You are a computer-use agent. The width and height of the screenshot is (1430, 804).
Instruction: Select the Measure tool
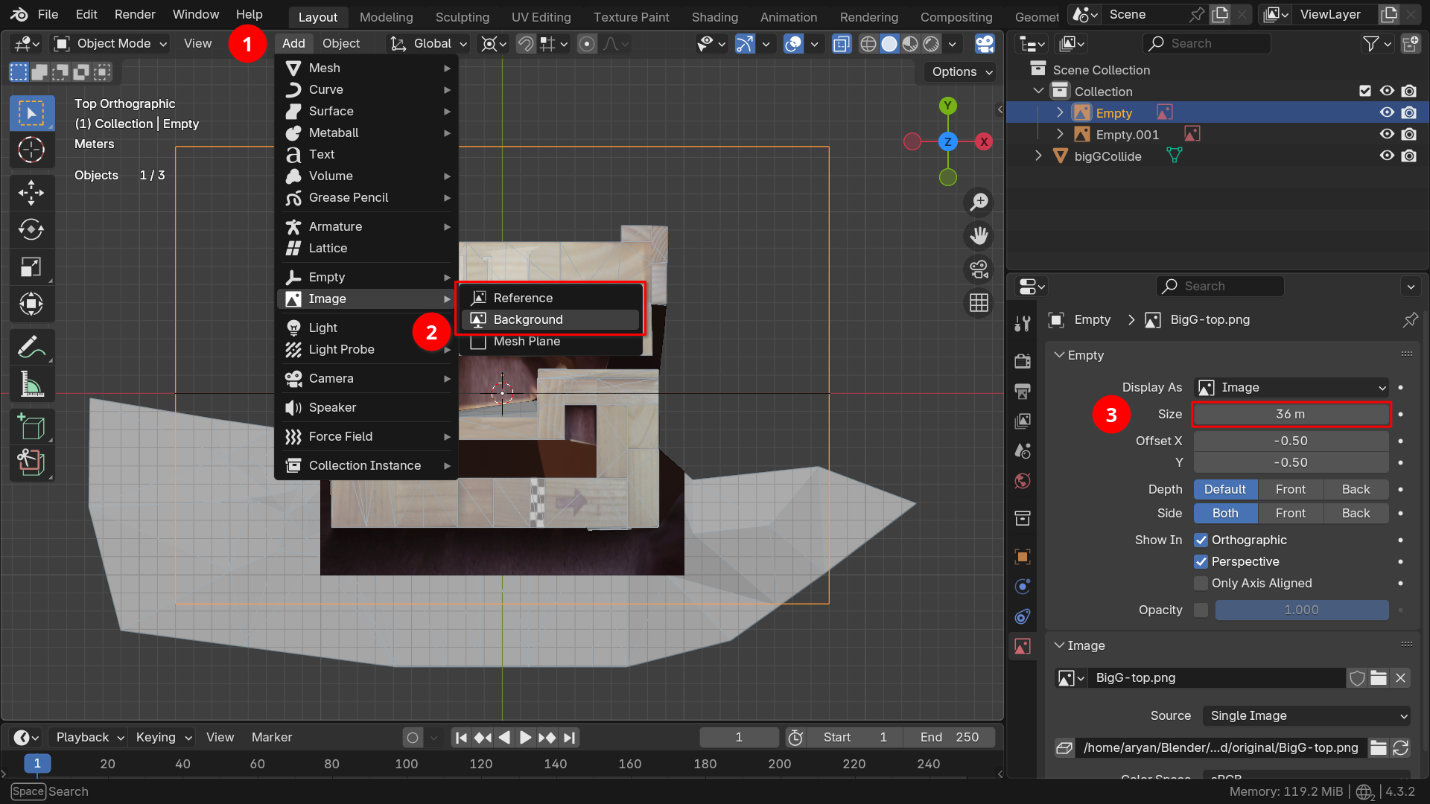(x=31, y=384)
